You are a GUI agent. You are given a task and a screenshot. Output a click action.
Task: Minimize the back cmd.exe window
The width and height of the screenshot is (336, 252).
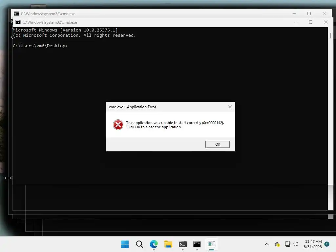point(294,13)
